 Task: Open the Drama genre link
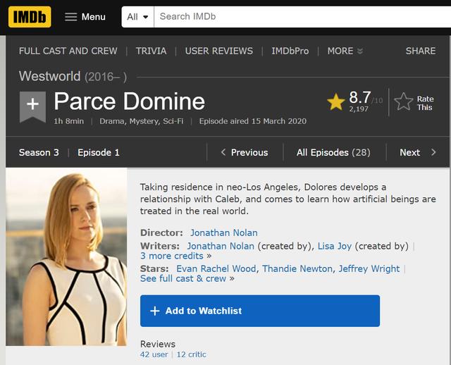point(112,121)
